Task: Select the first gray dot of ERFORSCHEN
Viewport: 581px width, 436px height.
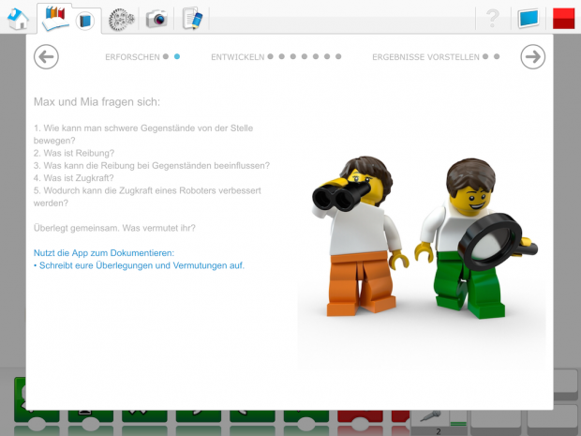Action: tap(166, 56)
